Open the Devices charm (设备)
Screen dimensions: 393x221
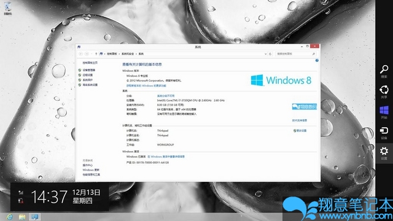pos(384,133)
